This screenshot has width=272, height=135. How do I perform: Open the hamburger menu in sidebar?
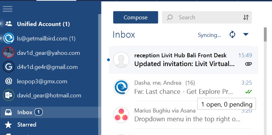[x=7, y=9]
